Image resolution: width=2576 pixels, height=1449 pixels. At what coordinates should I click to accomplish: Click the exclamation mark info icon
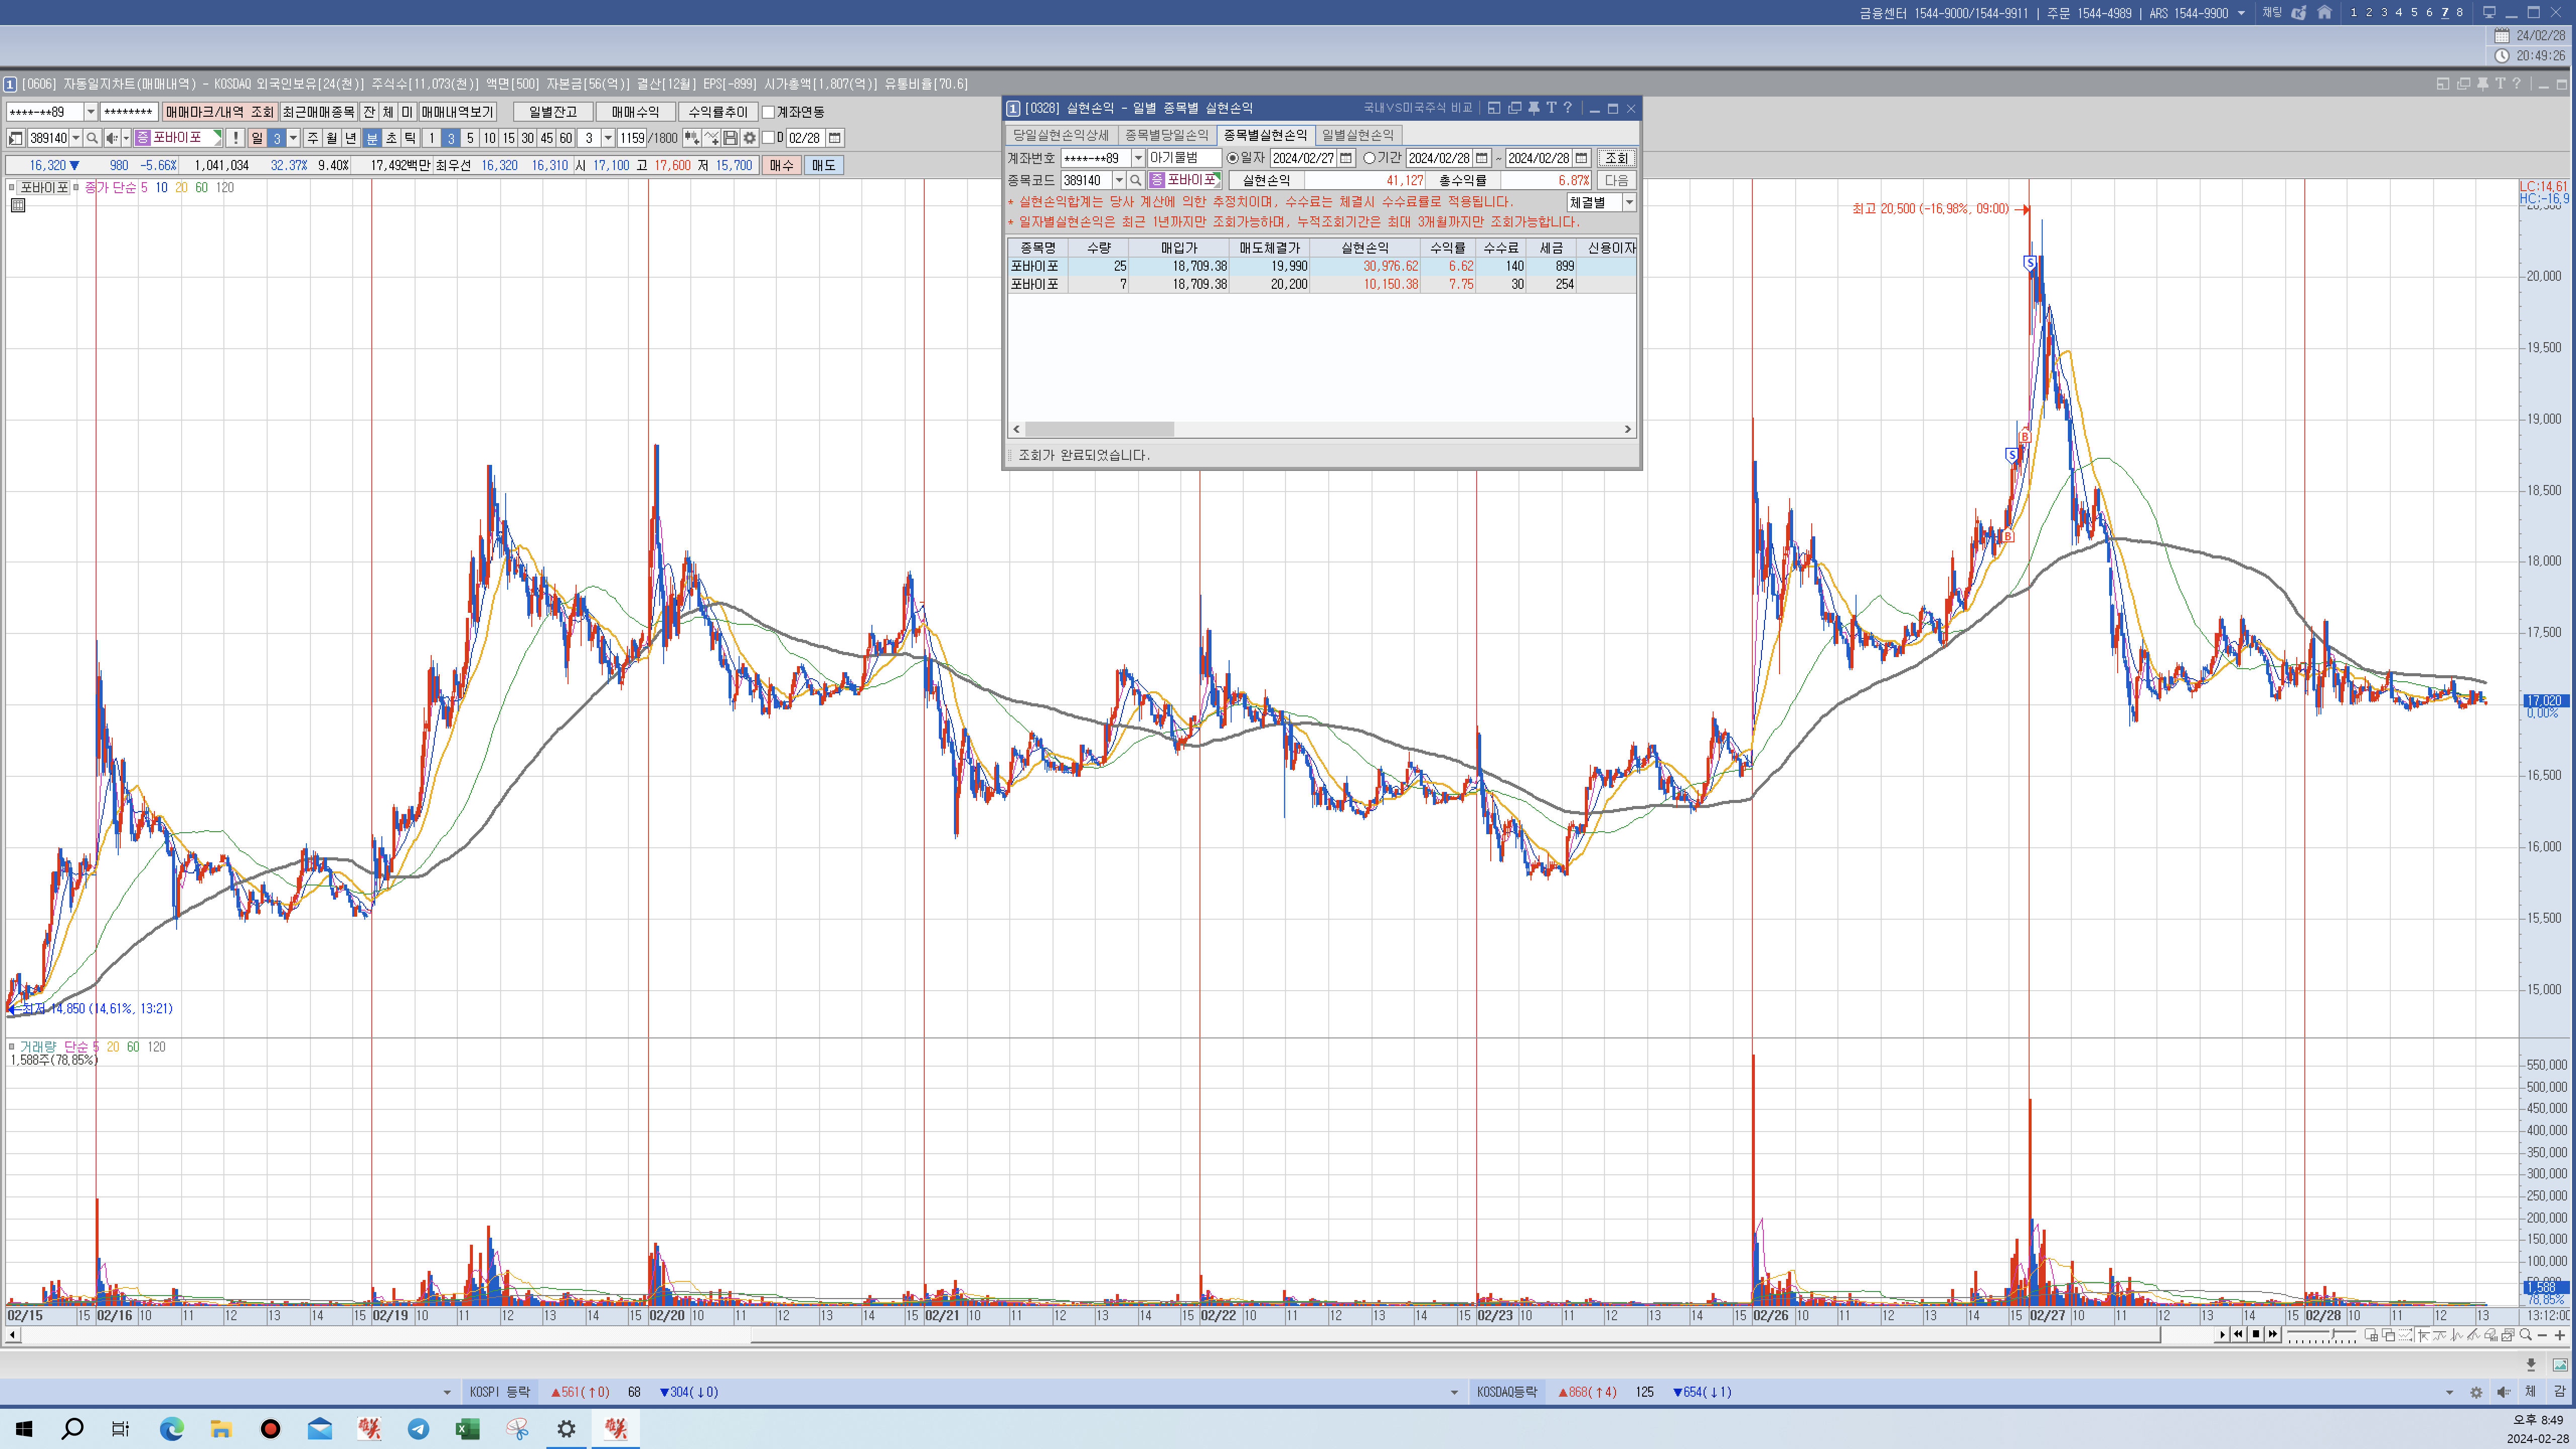(x=235, y=138)
